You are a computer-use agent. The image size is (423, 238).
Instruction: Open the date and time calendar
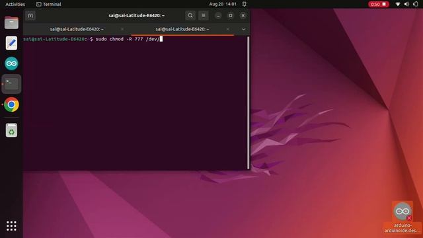coord(223,4)
